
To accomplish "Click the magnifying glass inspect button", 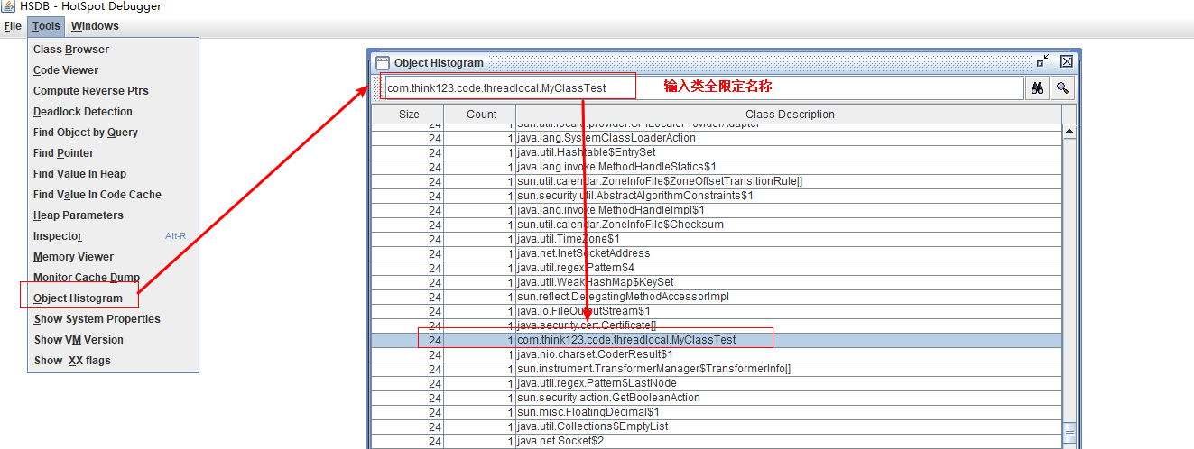I will (x=1062, y=87).
